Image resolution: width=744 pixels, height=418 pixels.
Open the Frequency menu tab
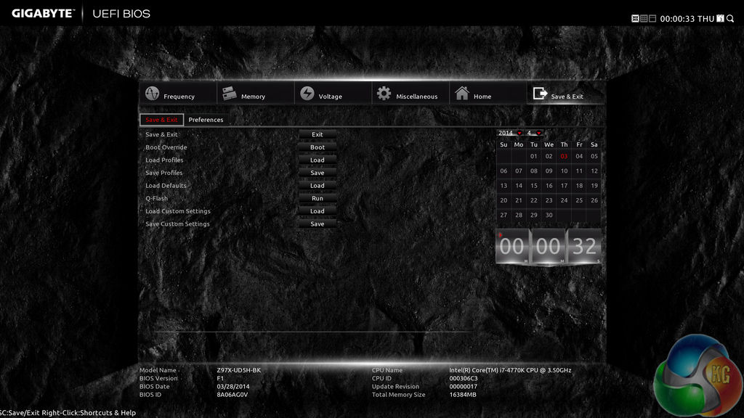[178, 94]
